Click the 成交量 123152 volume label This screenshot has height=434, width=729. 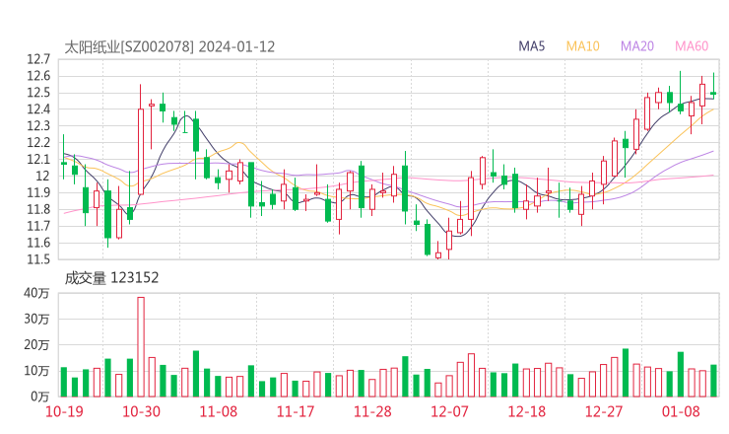pyautogui.click(x=111, y=278)
